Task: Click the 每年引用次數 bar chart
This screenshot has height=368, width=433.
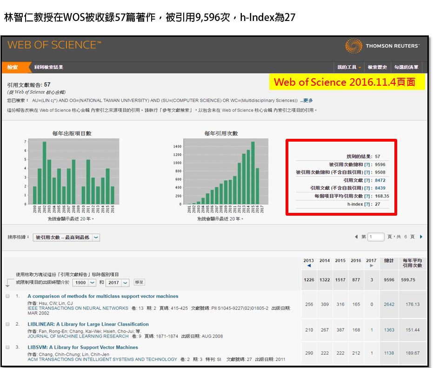Action: click(x=226, y=171)
